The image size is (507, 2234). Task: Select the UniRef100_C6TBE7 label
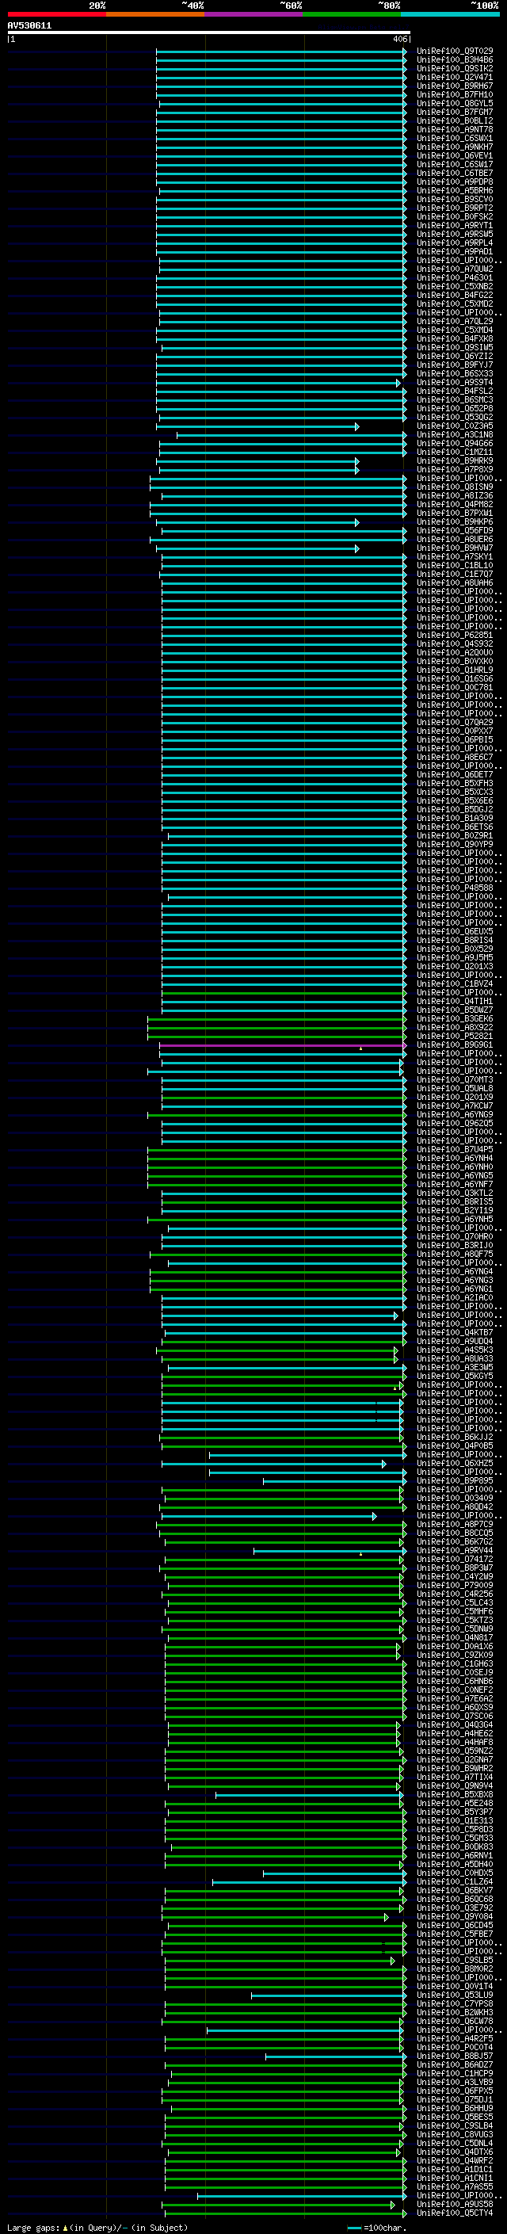(x=455, y=174)
